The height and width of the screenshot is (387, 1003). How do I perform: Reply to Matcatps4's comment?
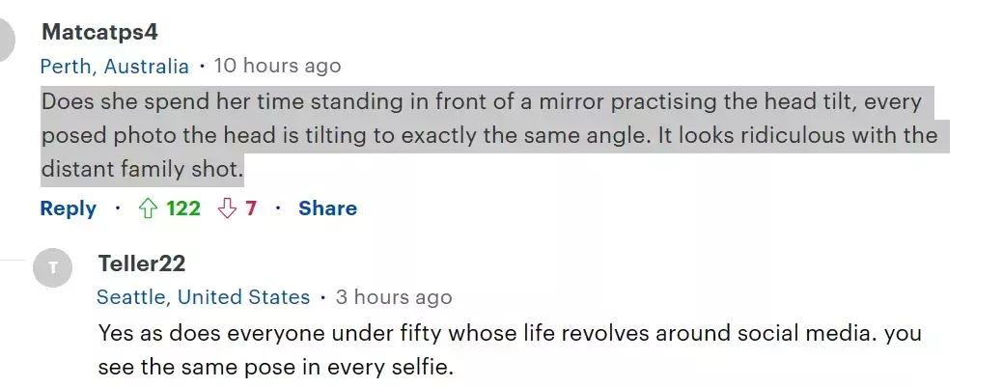pos(69,208)
